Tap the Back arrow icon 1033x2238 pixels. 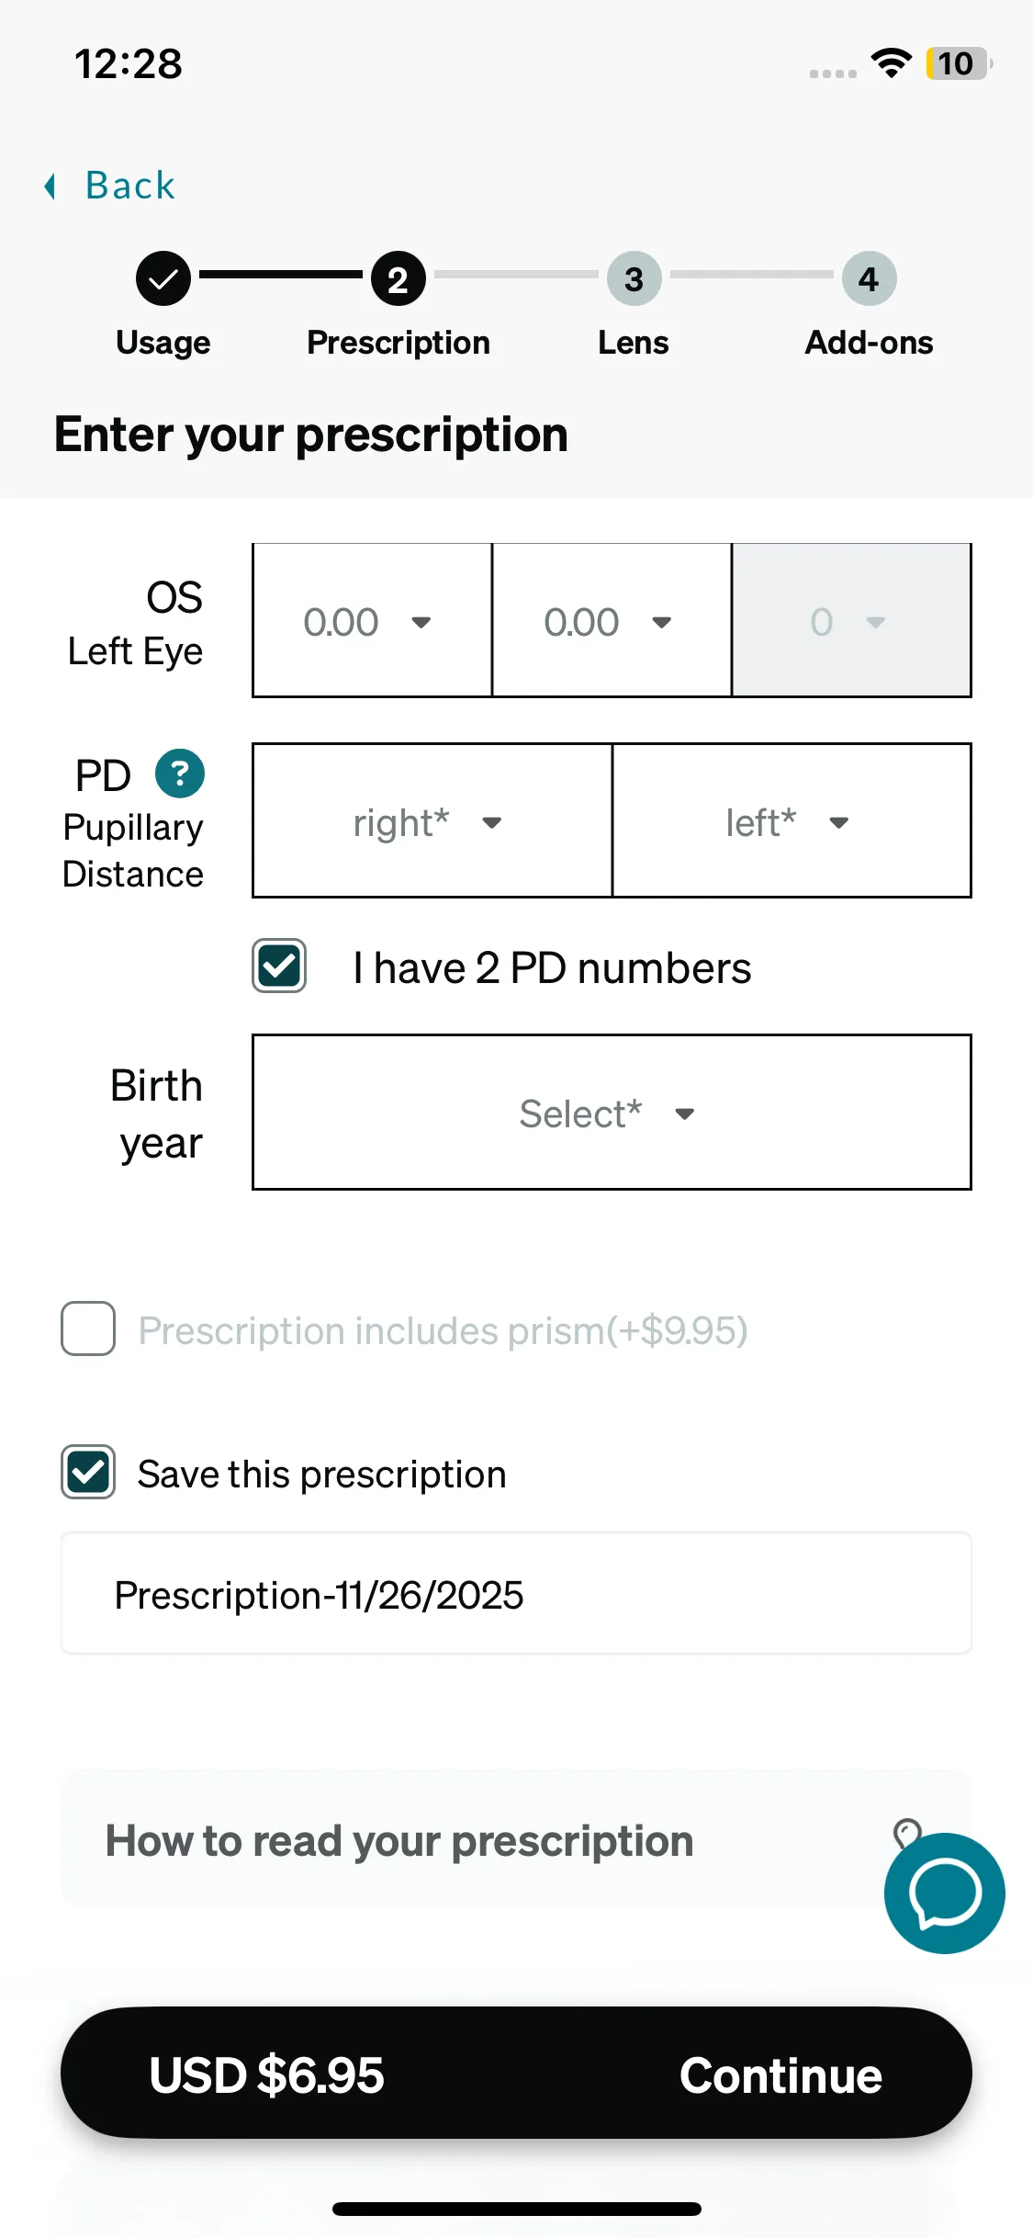point(51,186)
